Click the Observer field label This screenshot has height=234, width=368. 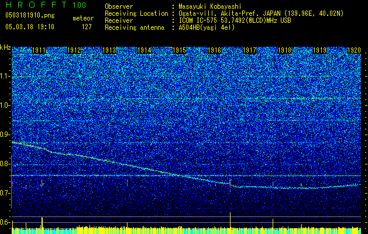(119, 6)
